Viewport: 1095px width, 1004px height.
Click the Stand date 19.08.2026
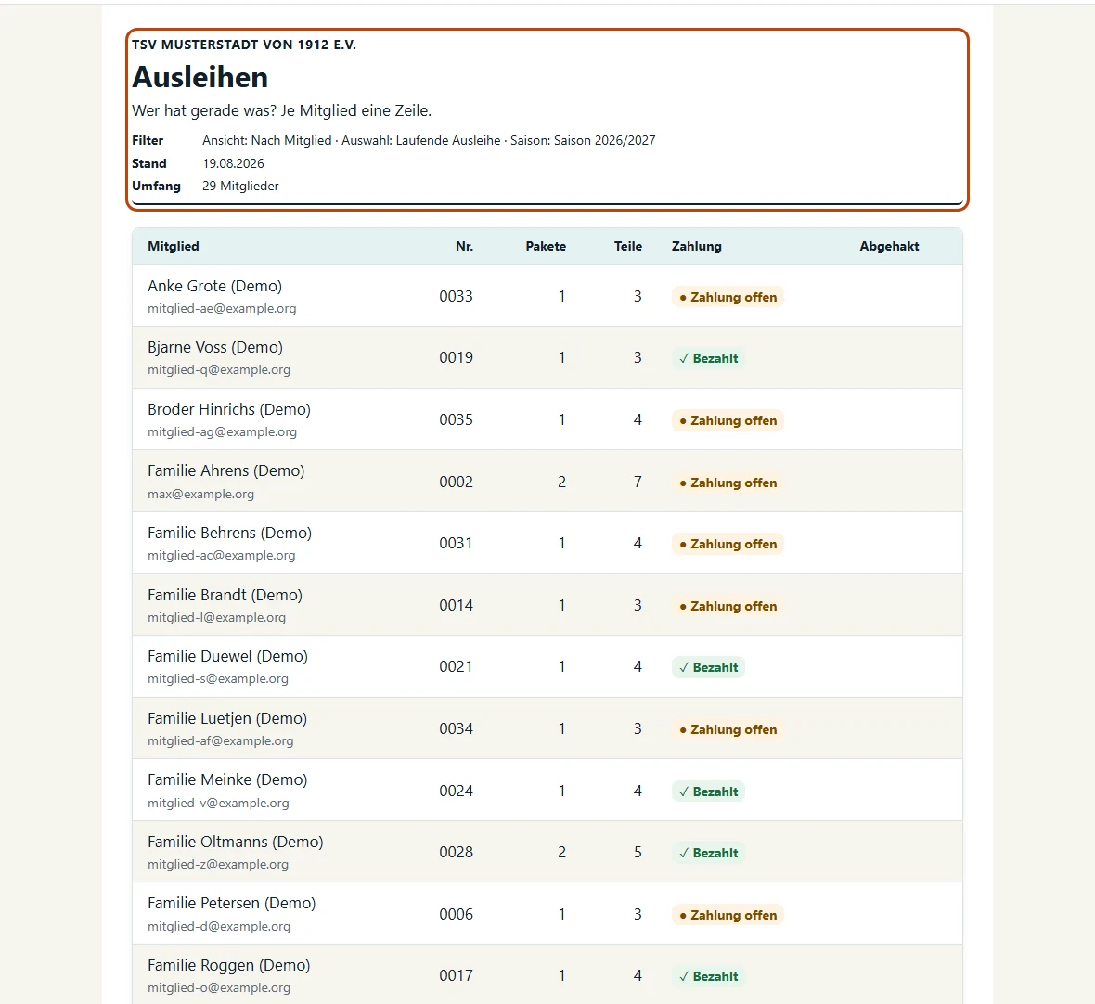coord(233,163)
